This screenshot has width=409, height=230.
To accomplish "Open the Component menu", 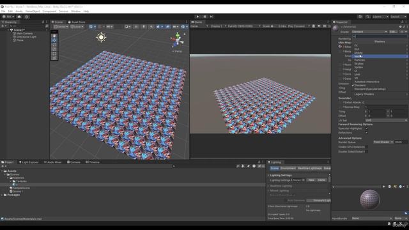I will 49,11.
